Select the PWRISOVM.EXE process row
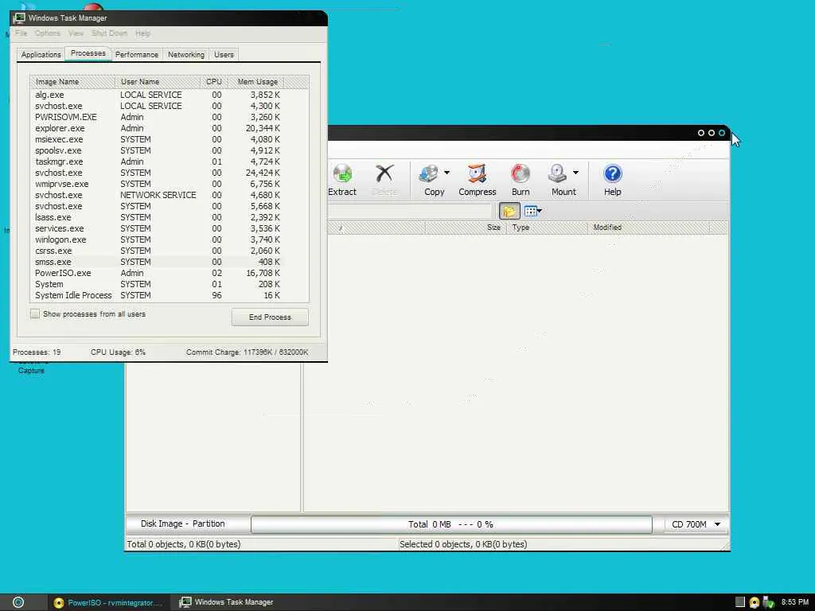Viewport: 815px width, 611px height. pos(158,117)
